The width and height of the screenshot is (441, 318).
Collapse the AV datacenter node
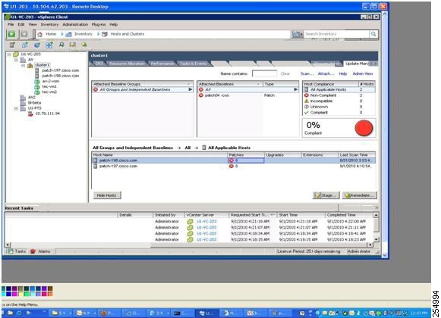pyautogui.click(x=16, y=60)
